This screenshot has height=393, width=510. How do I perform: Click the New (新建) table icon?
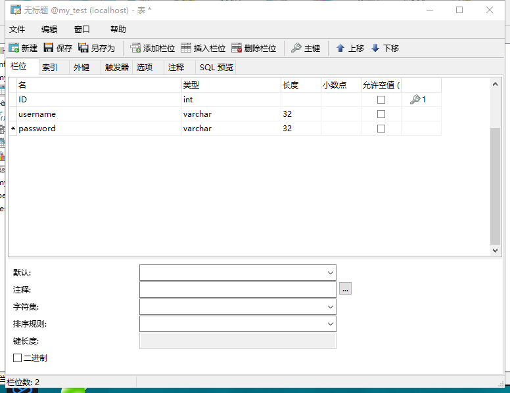coord(14,48)
